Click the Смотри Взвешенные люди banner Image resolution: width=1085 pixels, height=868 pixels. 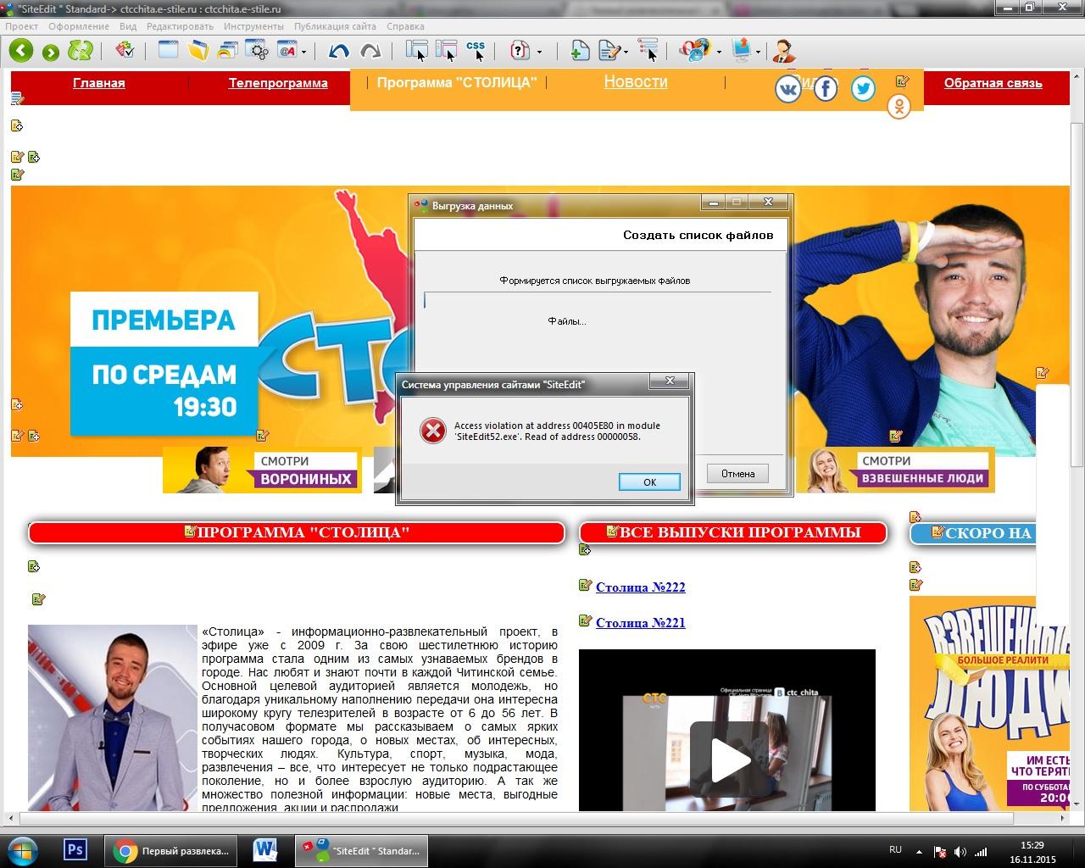tap(895, 470)
